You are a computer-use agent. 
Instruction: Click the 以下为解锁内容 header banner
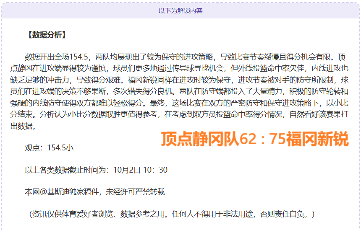tap(180, 10)
